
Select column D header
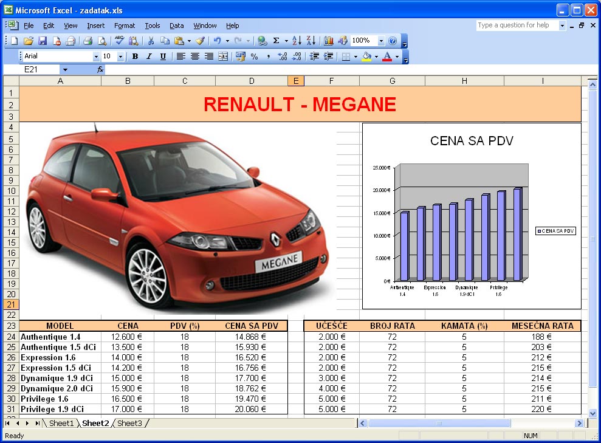(252, 81)
